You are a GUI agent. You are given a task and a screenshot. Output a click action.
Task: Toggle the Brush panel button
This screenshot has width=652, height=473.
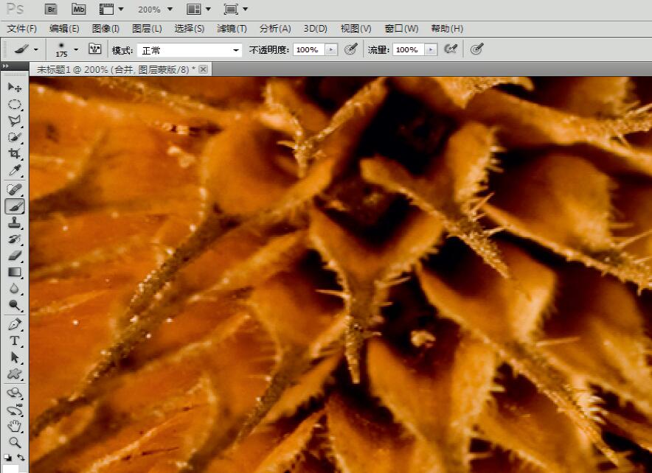(x=95, y=49)
